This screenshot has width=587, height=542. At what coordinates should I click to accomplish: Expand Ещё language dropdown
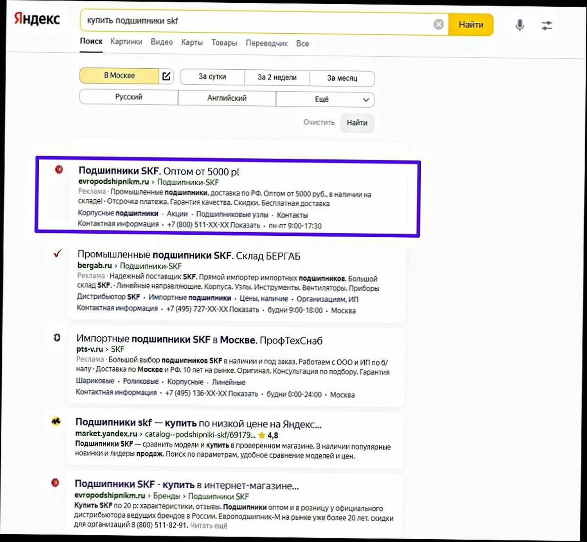pyautogui.click(x=325, y=99)
